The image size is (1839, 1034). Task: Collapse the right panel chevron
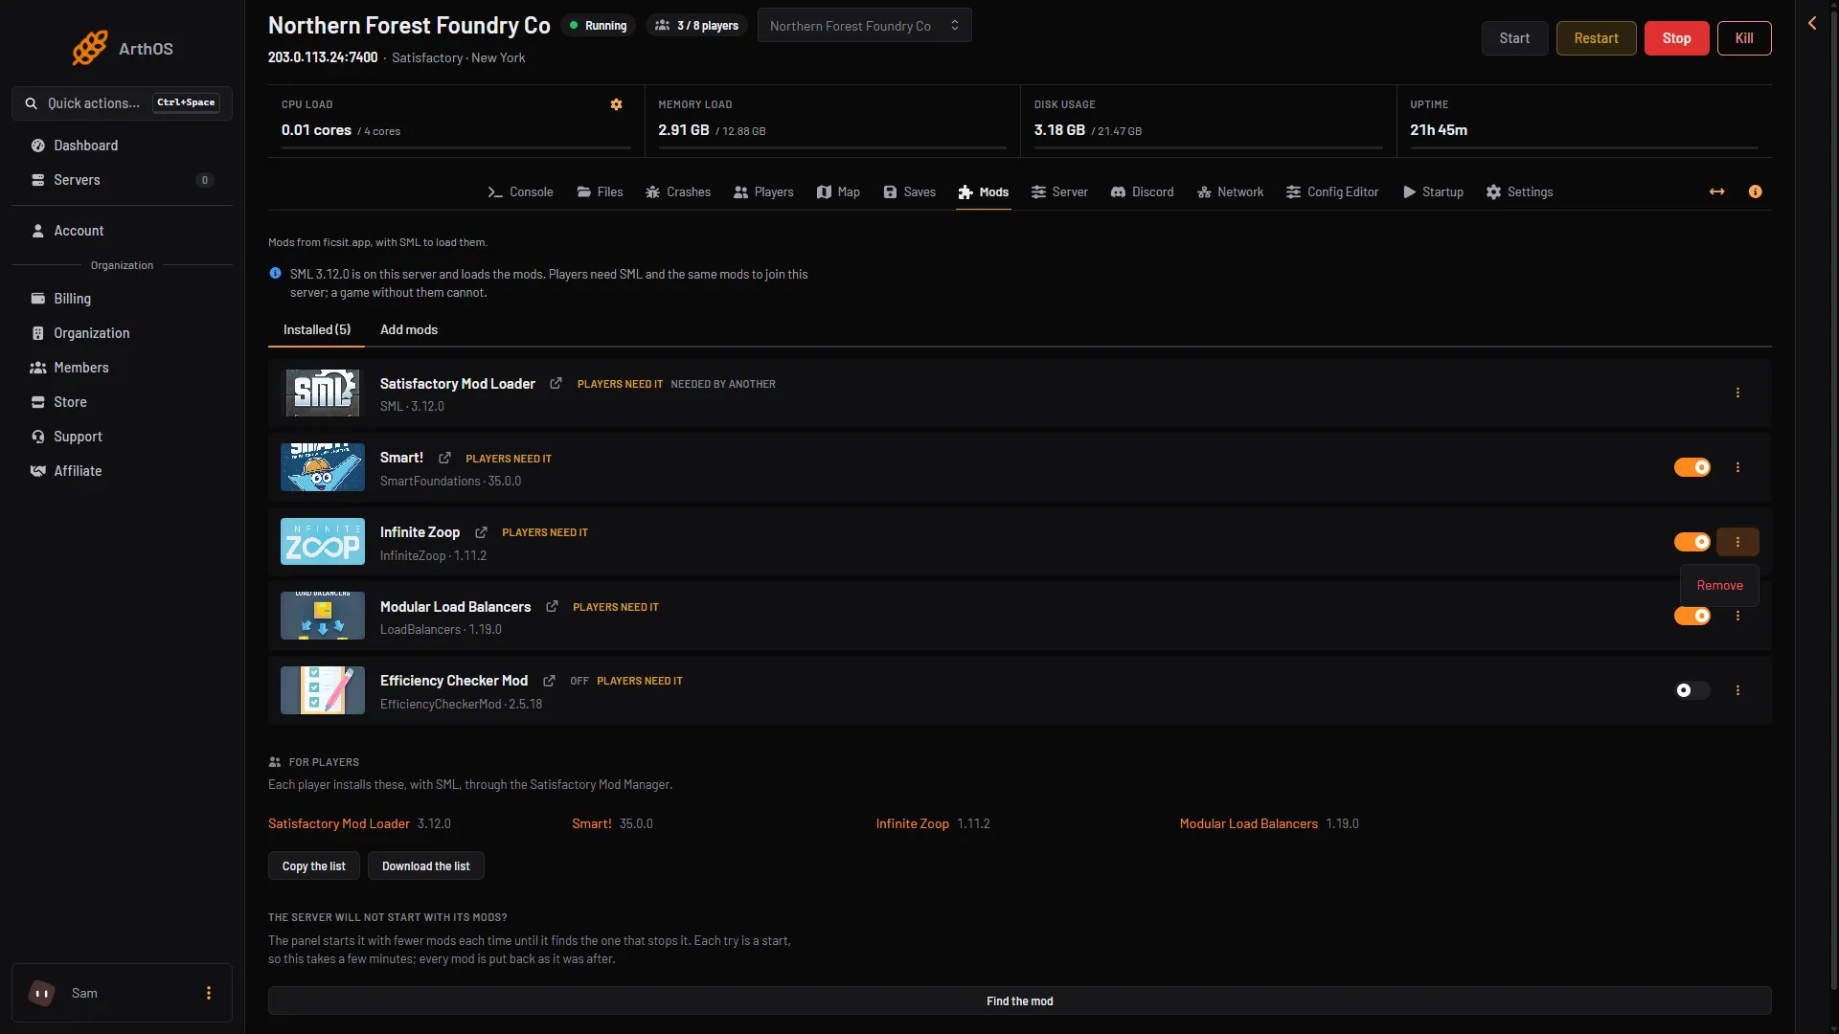[x=1812, y=23]
